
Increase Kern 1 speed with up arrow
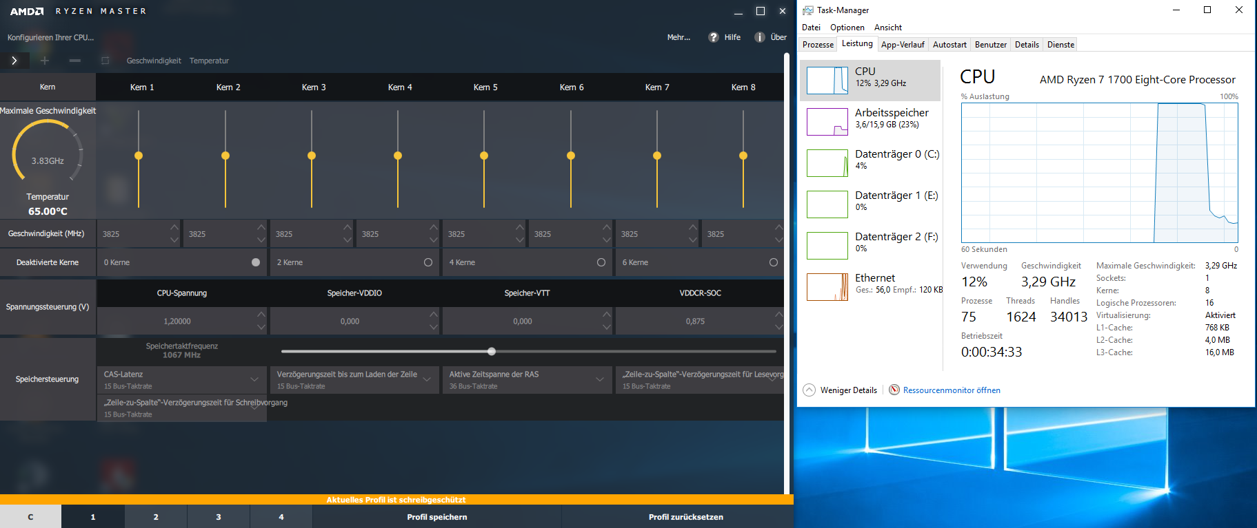174,227
